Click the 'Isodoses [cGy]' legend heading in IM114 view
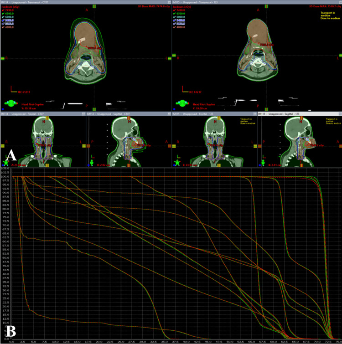This screenshot has width=342, height=344. pyautogui.click(x=10, y=7)
